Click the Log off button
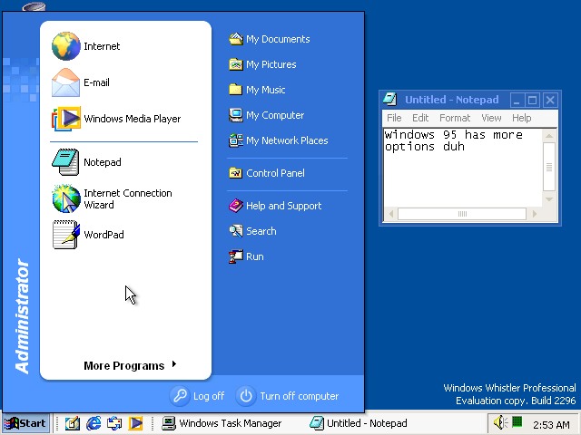The height and width of the screenshot is (435, 581). pyautogui.click(x=197, y=396)
